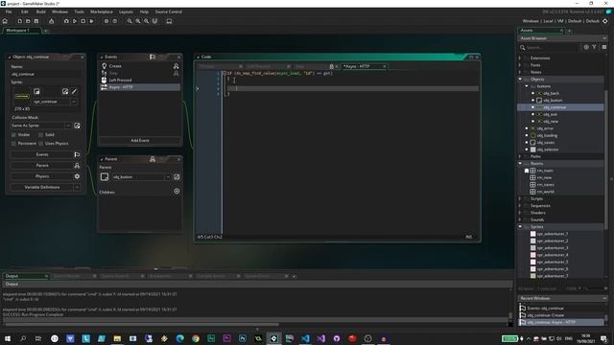The width and height of the screenshot is (614, 345).
Task: Select the Output tab in bottom panel
Action: (x=25, y=276)
